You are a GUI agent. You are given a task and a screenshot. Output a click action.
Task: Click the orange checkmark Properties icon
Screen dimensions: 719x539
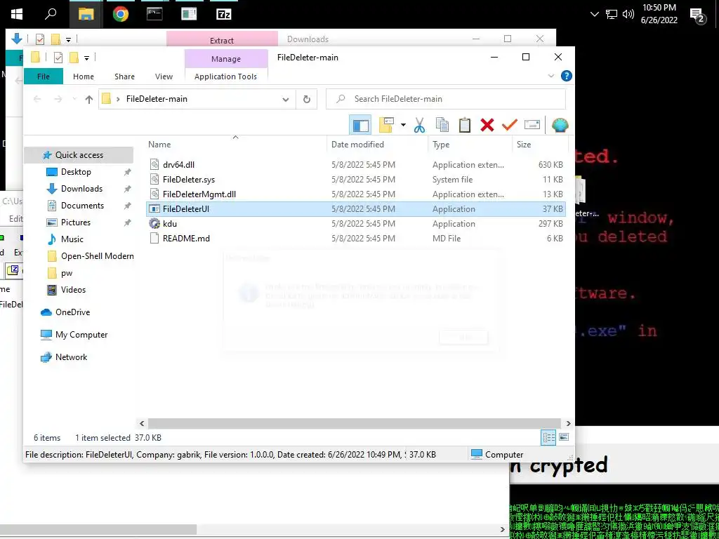(x=510, y=125)
